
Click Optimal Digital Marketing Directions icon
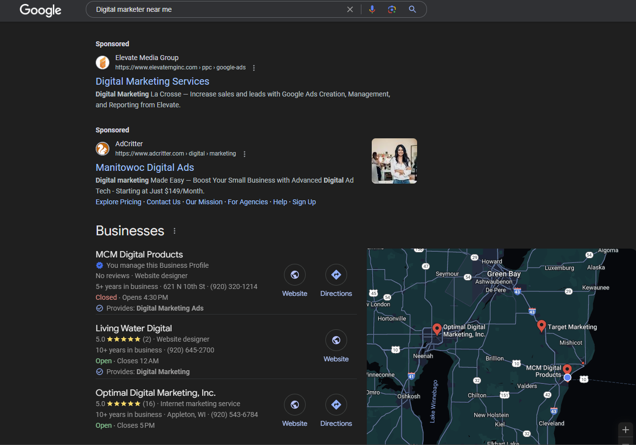tap(336, 405)
